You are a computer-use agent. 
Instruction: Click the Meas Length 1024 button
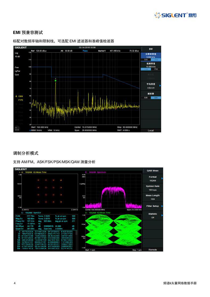click(153, 197)
